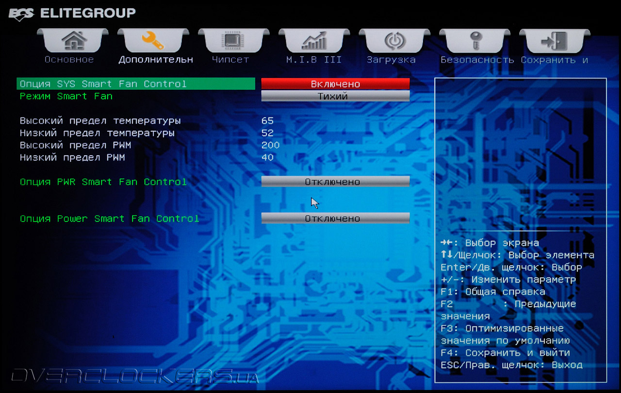
Task: Open the key icon for Безопасность
Action: coord(475,42)
